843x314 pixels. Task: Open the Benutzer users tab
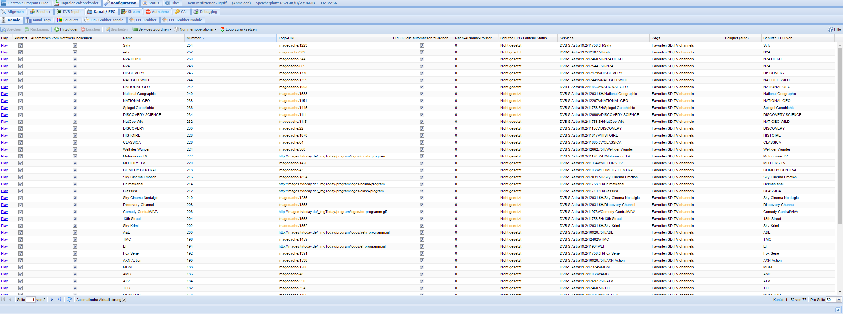[40, 12]
